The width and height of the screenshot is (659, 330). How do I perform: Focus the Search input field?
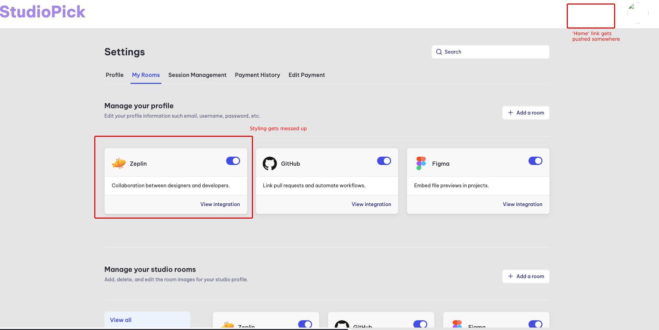tap(491, 52)
